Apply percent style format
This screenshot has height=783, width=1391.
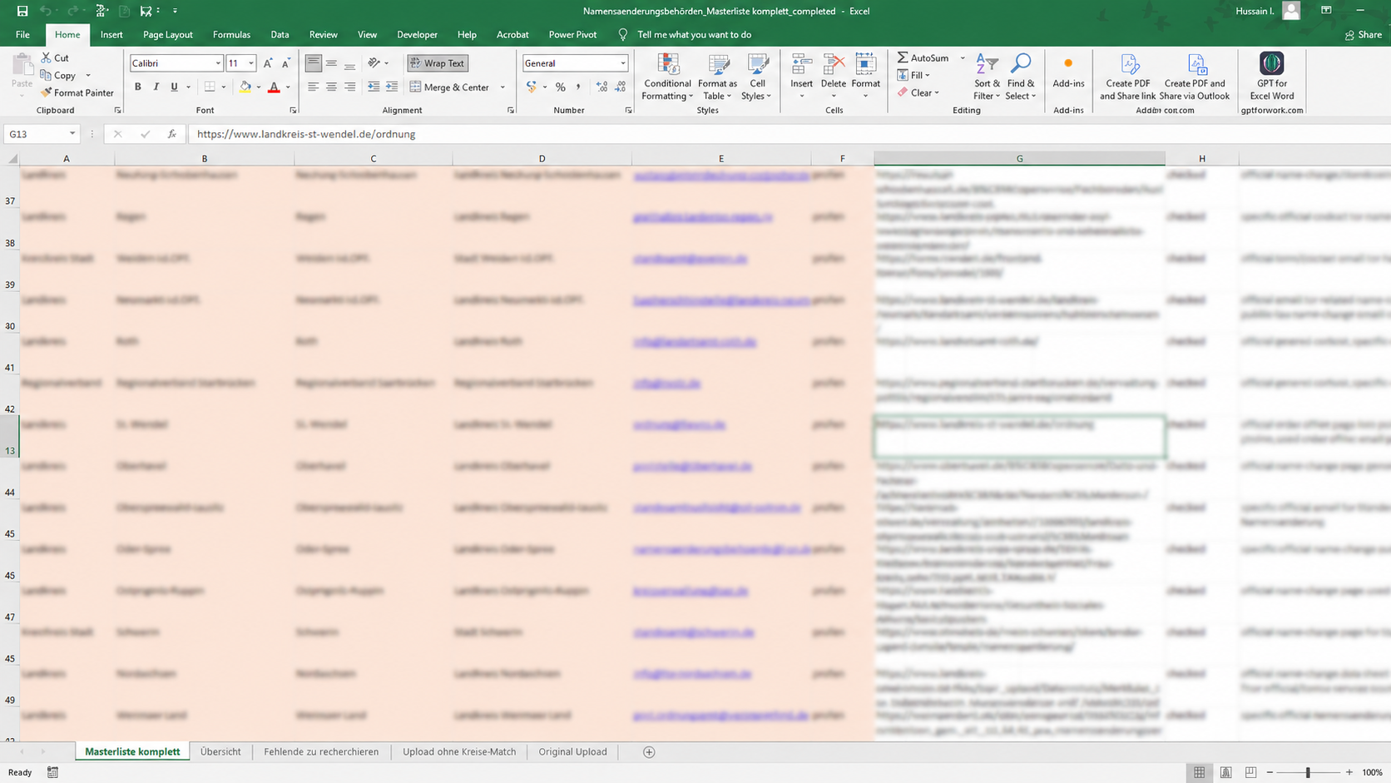click(561, 87)
